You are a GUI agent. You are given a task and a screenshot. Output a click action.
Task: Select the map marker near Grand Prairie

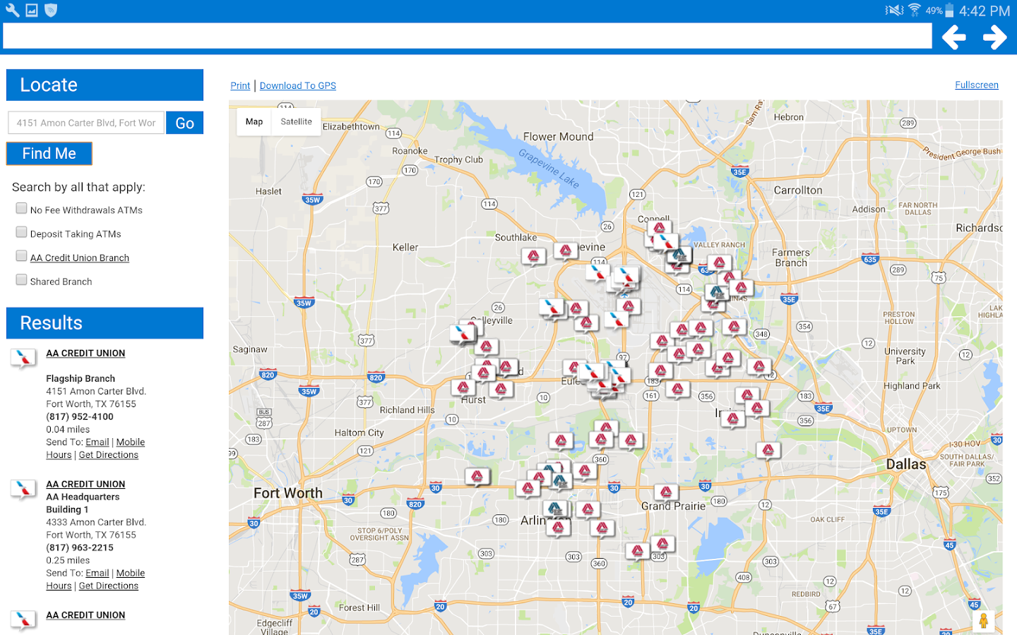[666, 492]
